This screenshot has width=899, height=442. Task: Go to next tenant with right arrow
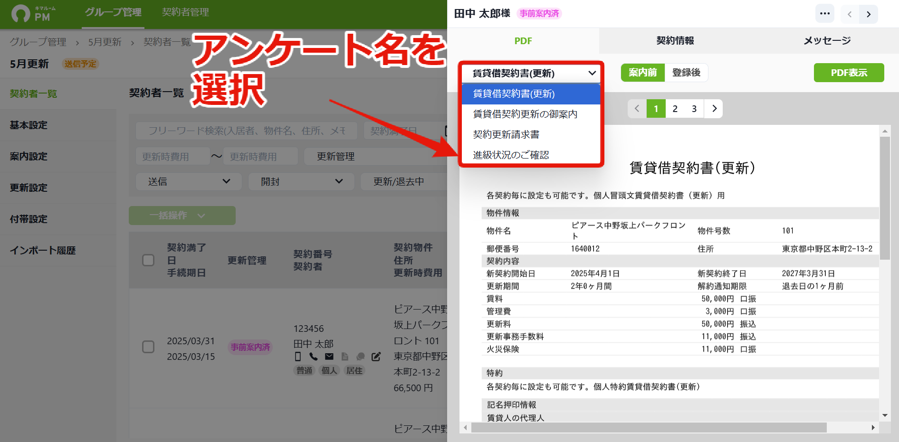[x=869, y=14]
